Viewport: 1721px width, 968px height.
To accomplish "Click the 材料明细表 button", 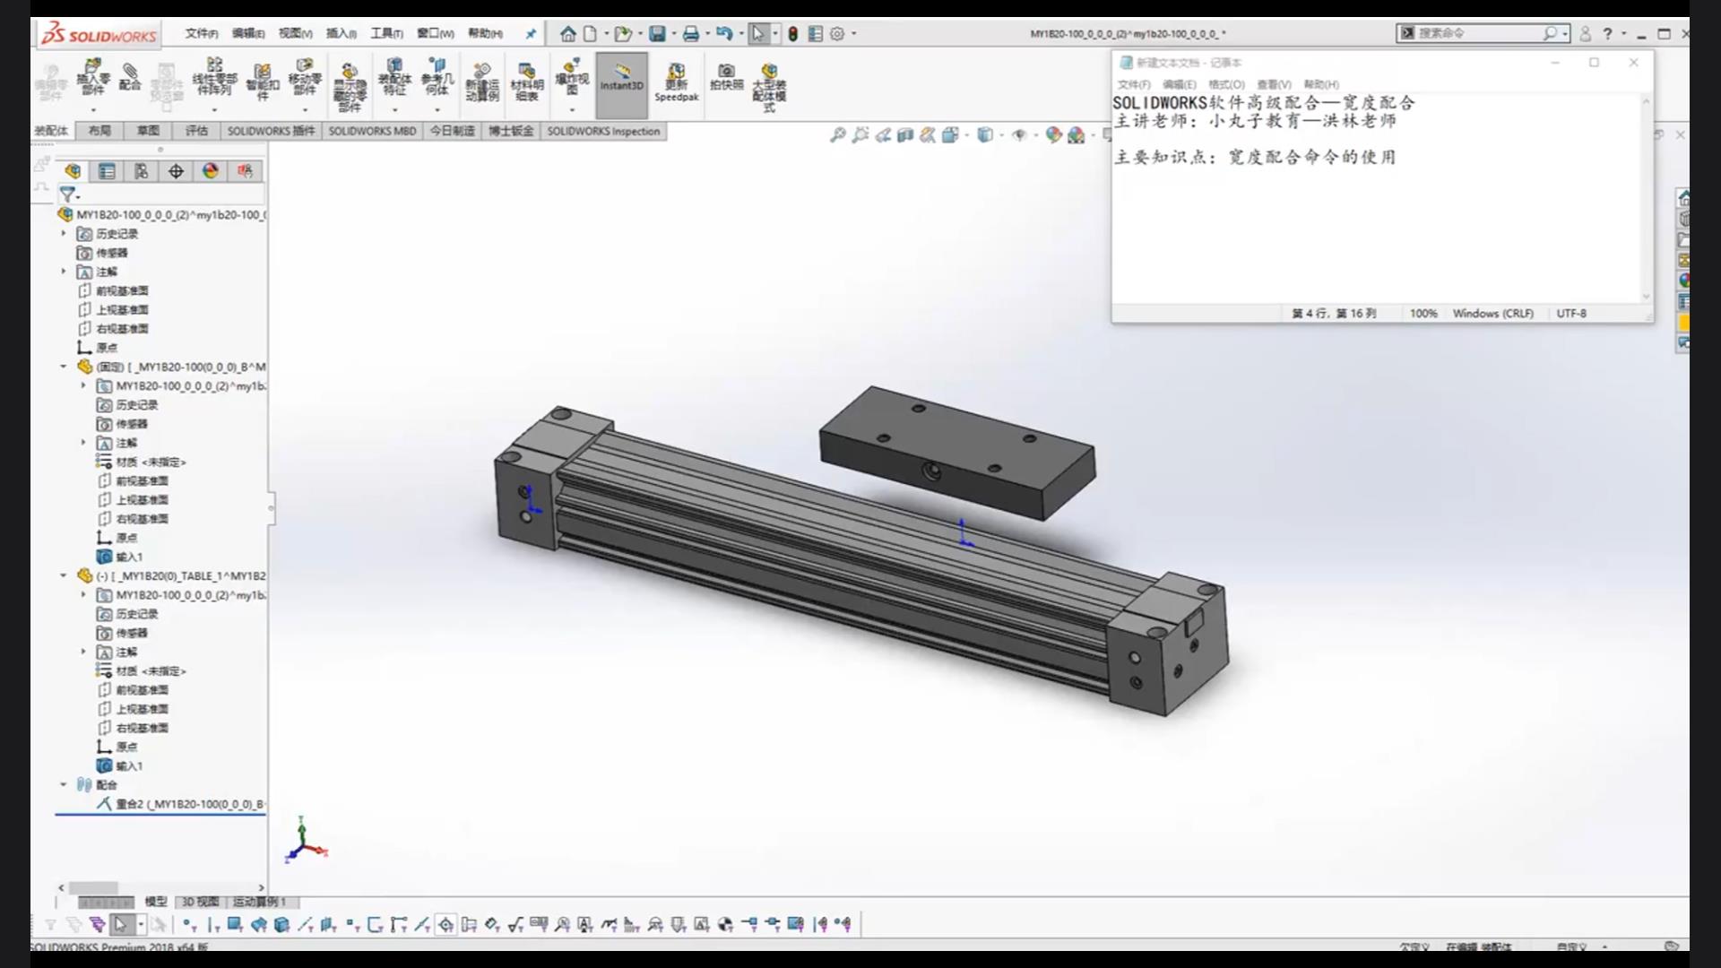I will click(527, 82).
